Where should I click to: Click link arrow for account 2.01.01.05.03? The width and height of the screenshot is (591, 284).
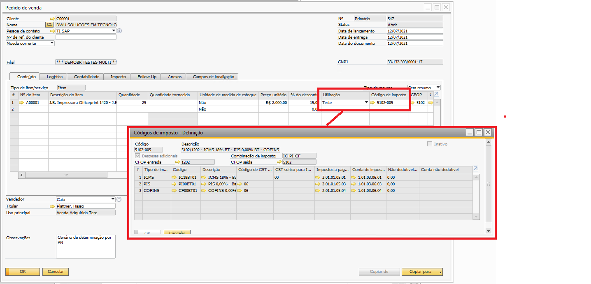(318, 184)
